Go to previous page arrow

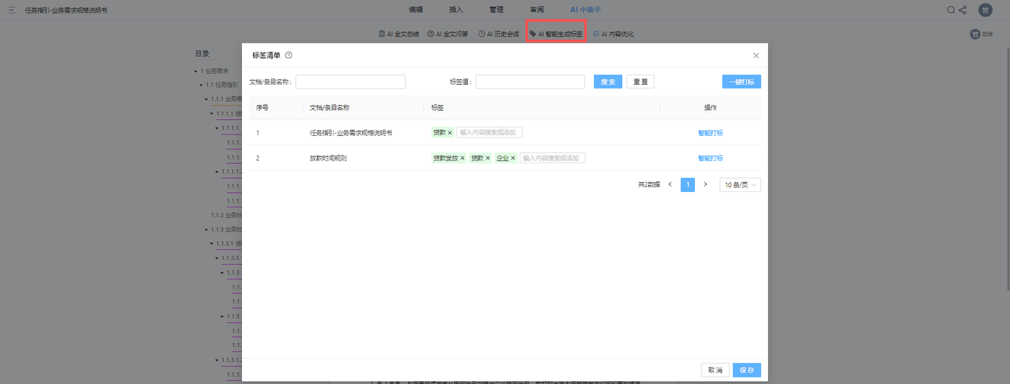pyautogui.click(x=670, y=185)
